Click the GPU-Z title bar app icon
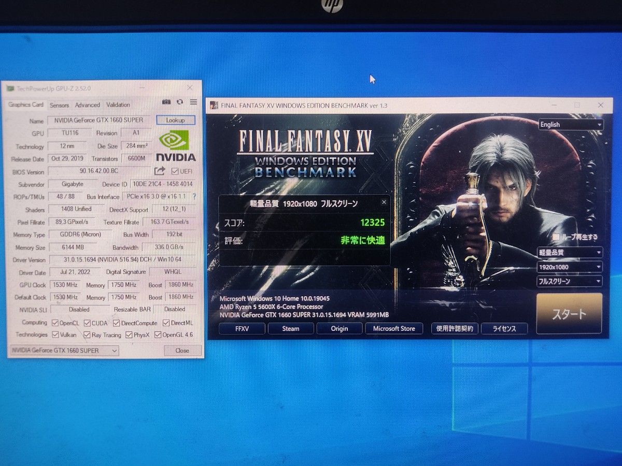This screenshot has height=466, width=622. tap(10, 88)
